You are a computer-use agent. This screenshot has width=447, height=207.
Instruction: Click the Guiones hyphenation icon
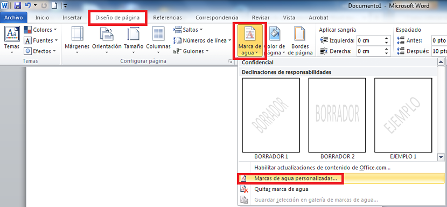coord(178,51)
